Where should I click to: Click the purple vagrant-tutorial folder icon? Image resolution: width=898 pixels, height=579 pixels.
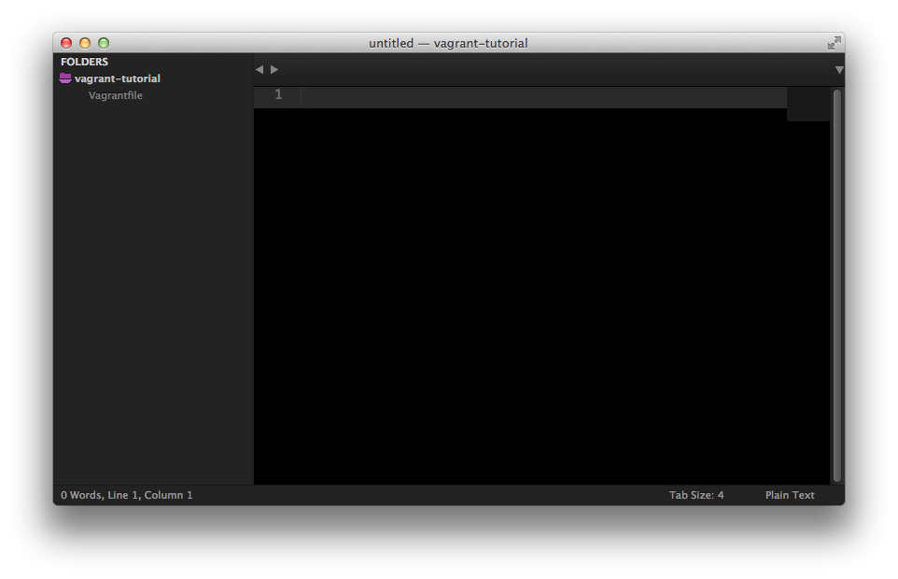(65, 78)
